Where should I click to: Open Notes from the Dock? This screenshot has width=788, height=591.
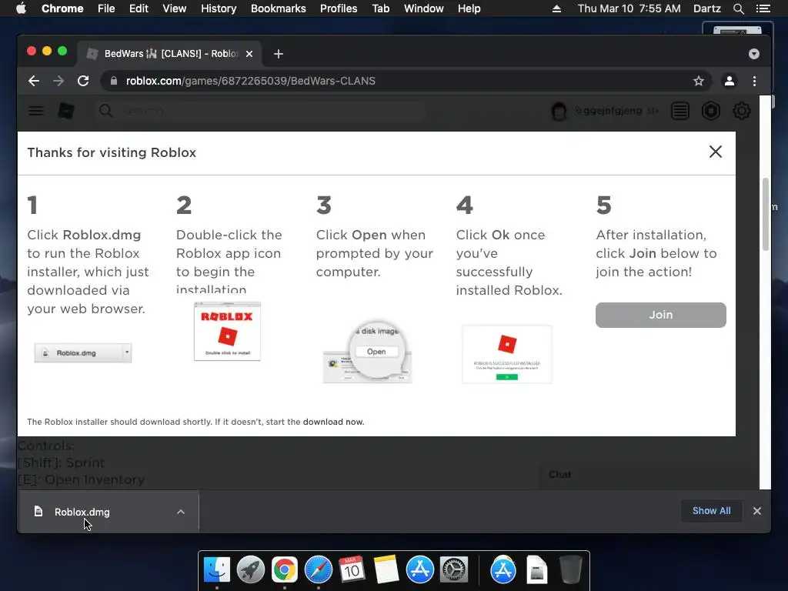(x=386, y=569)
